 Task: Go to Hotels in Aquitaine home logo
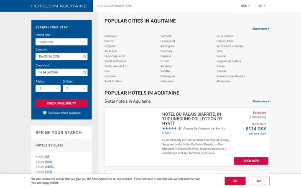[x=59, y=6]
